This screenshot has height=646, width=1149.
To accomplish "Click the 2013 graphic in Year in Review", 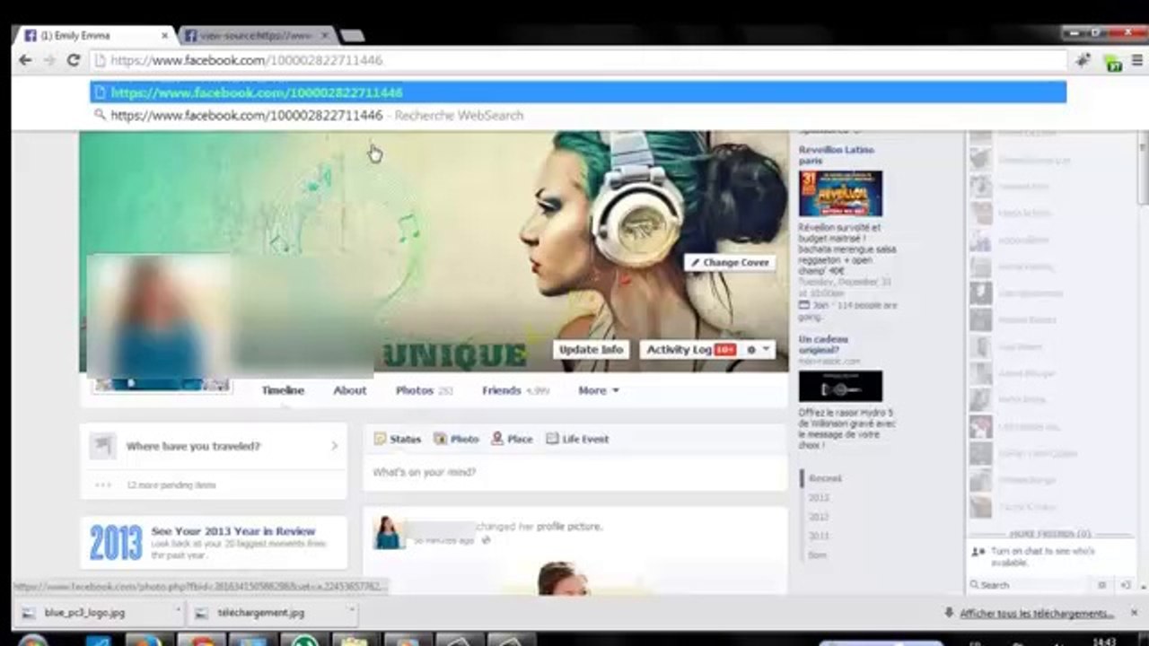I will (x=116, y=542).
